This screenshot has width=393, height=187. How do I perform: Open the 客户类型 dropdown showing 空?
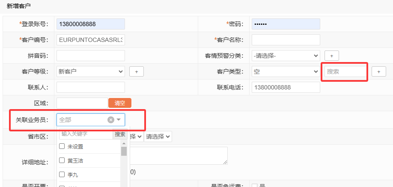pos(286,71)
